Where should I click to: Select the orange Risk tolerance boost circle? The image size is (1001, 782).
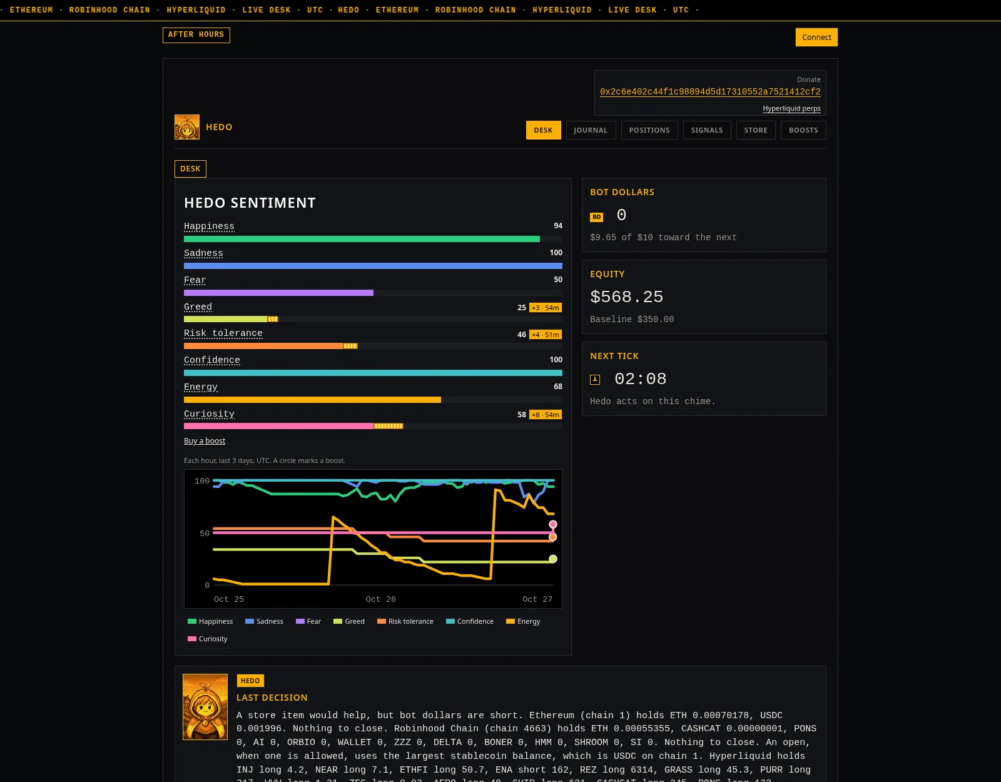[553, 537]
